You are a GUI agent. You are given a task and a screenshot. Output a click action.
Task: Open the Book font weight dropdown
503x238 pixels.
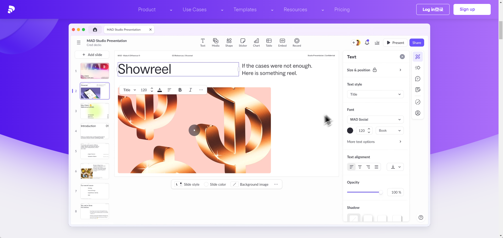point(390,131)
